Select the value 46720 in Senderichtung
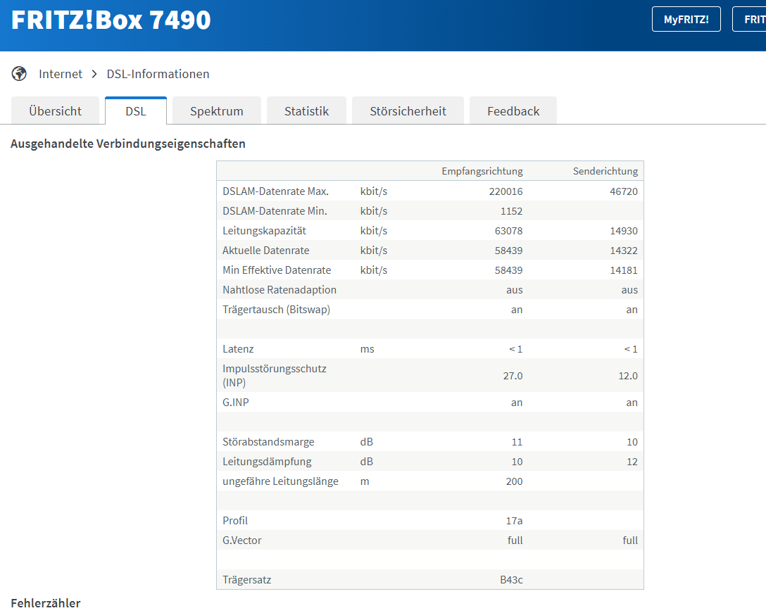 pyautogui.click(x=624, y=191)
